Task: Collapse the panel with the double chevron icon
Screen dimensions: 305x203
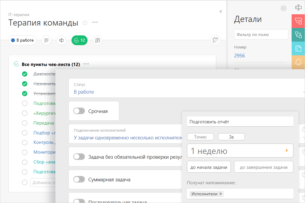Action: click(221, 12)
